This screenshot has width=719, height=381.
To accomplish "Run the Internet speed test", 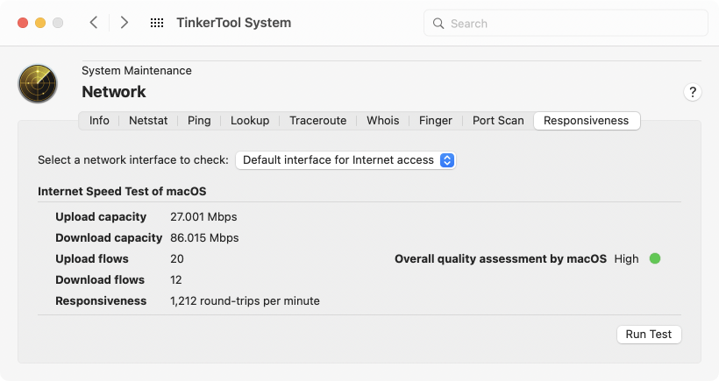I will pos(649,335).
